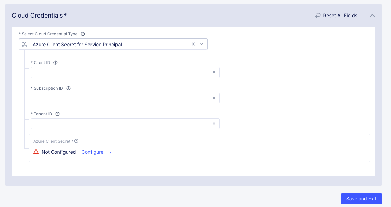The width and height of the screenshot is (391, 207).
Task: Click the credential type icon in the selector
Action: [25, 44]
